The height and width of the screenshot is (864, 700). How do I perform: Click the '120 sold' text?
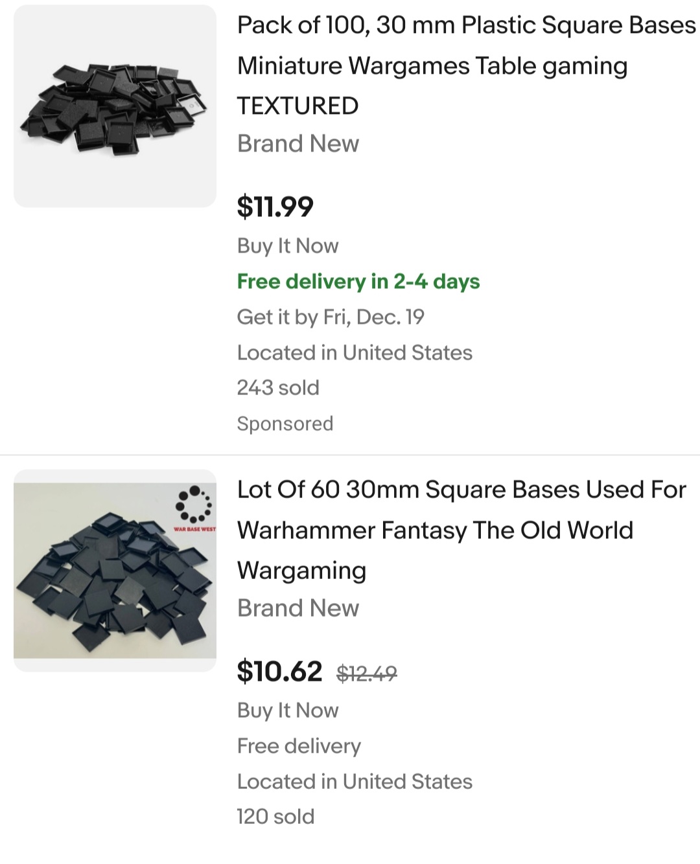coord(275,816)
